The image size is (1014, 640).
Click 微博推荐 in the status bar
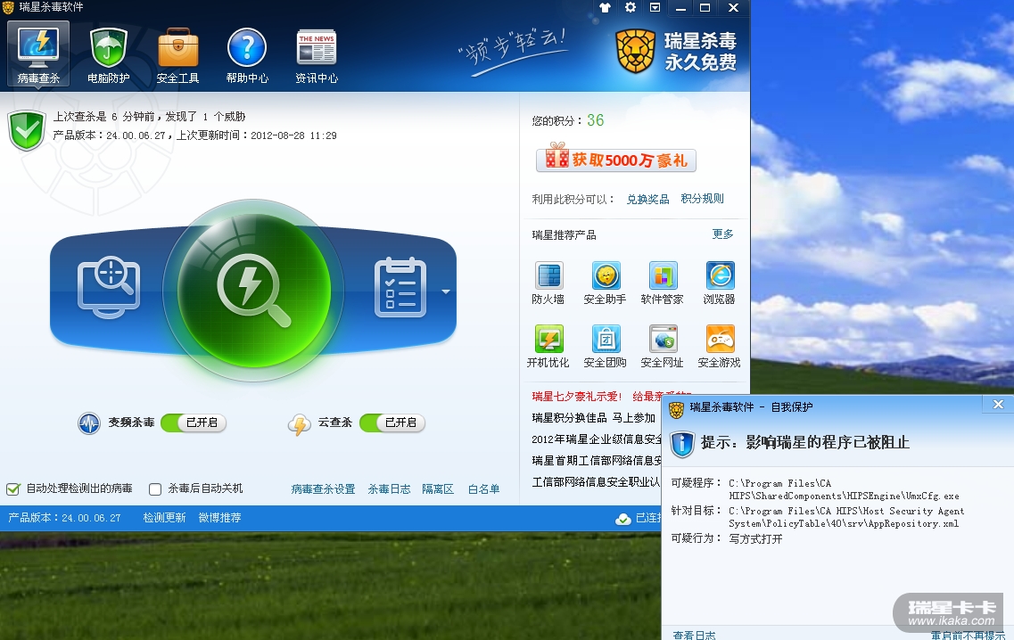[220, 518]
